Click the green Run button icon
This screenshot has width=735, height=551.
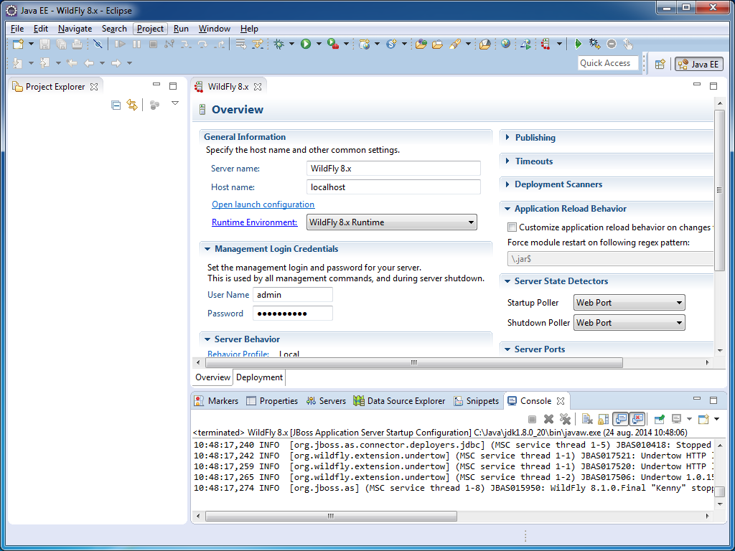click(306, 44)
